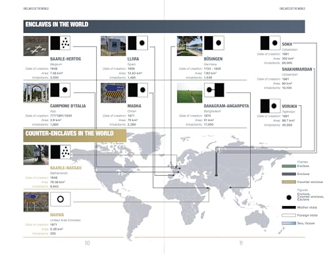The height and width of the screenshot is (254, 329).
Task: Click page number 11
Action: tap(241, 243)
